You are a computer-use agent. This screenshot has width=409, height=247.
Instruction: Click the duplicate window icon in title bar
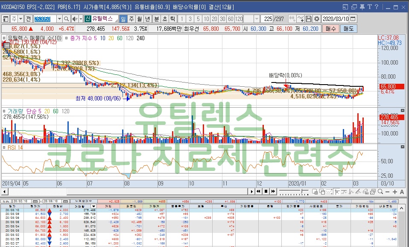[354, 7]
